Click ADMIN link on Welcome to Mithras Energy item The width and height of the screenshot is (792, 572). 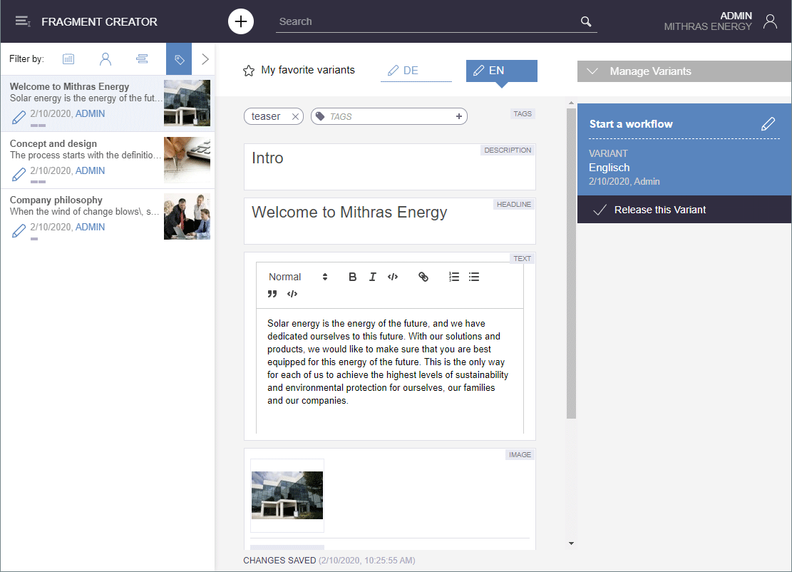tap(90, 113)
